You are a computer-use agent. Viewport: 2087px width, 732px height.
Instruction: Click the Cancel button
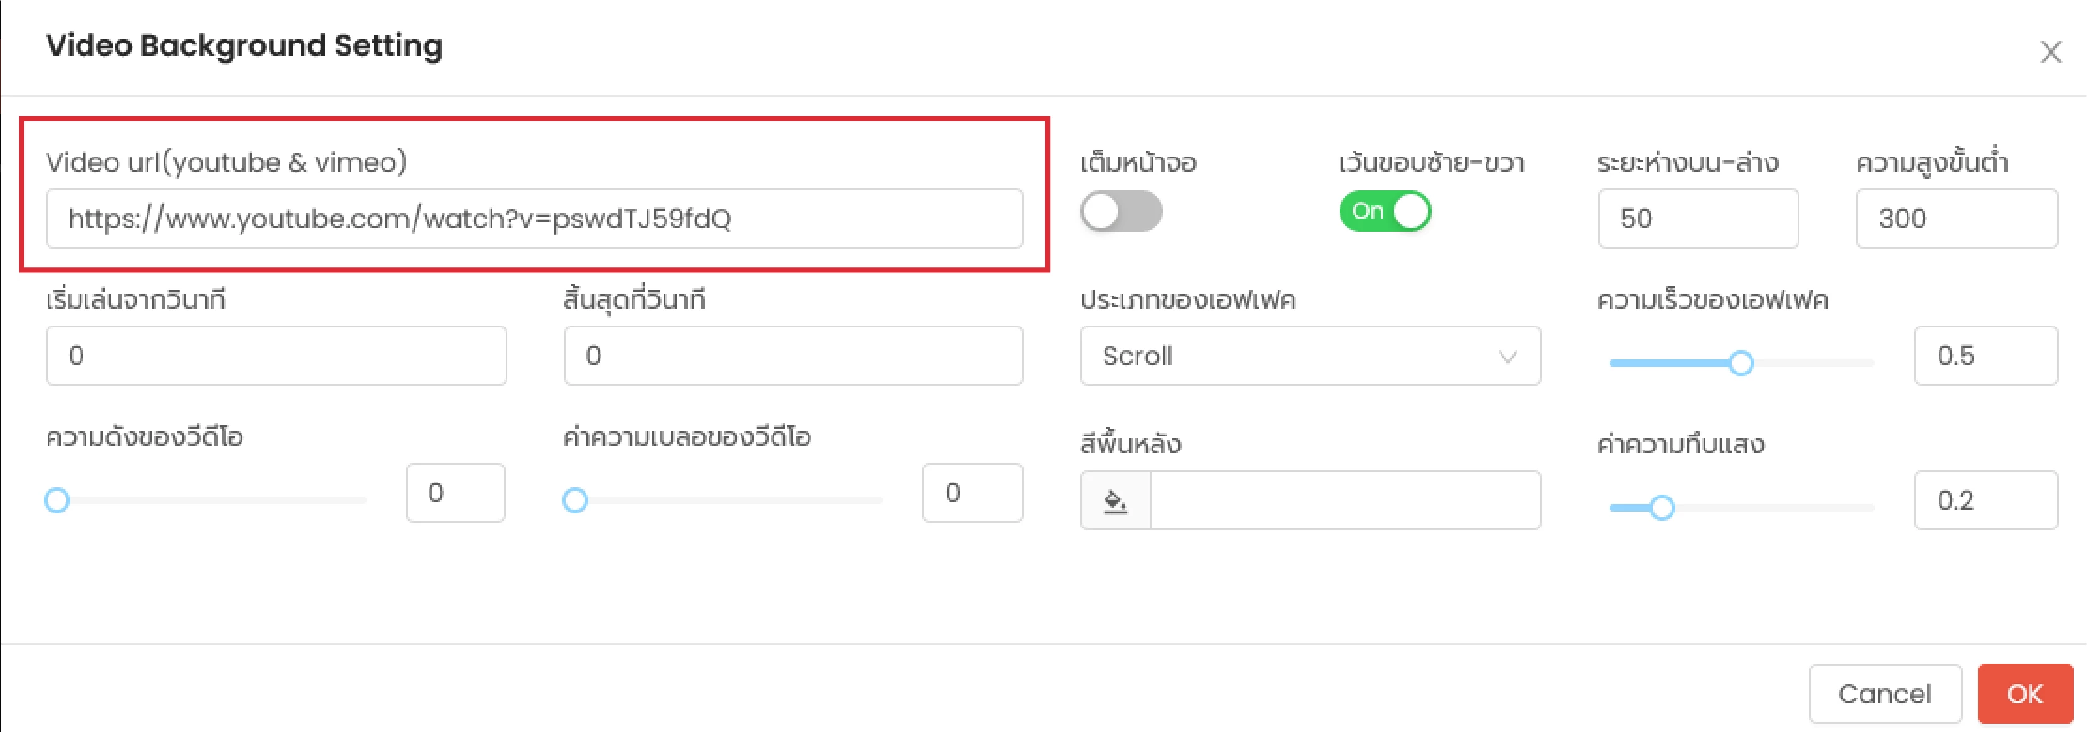(1885, 694)
